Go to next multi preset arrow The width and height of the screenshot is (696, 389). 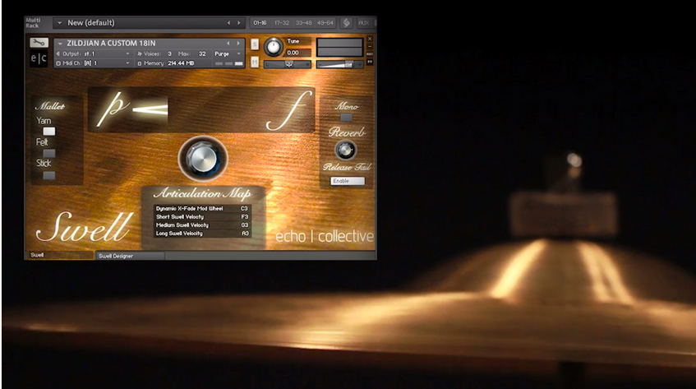coord(239,23)
